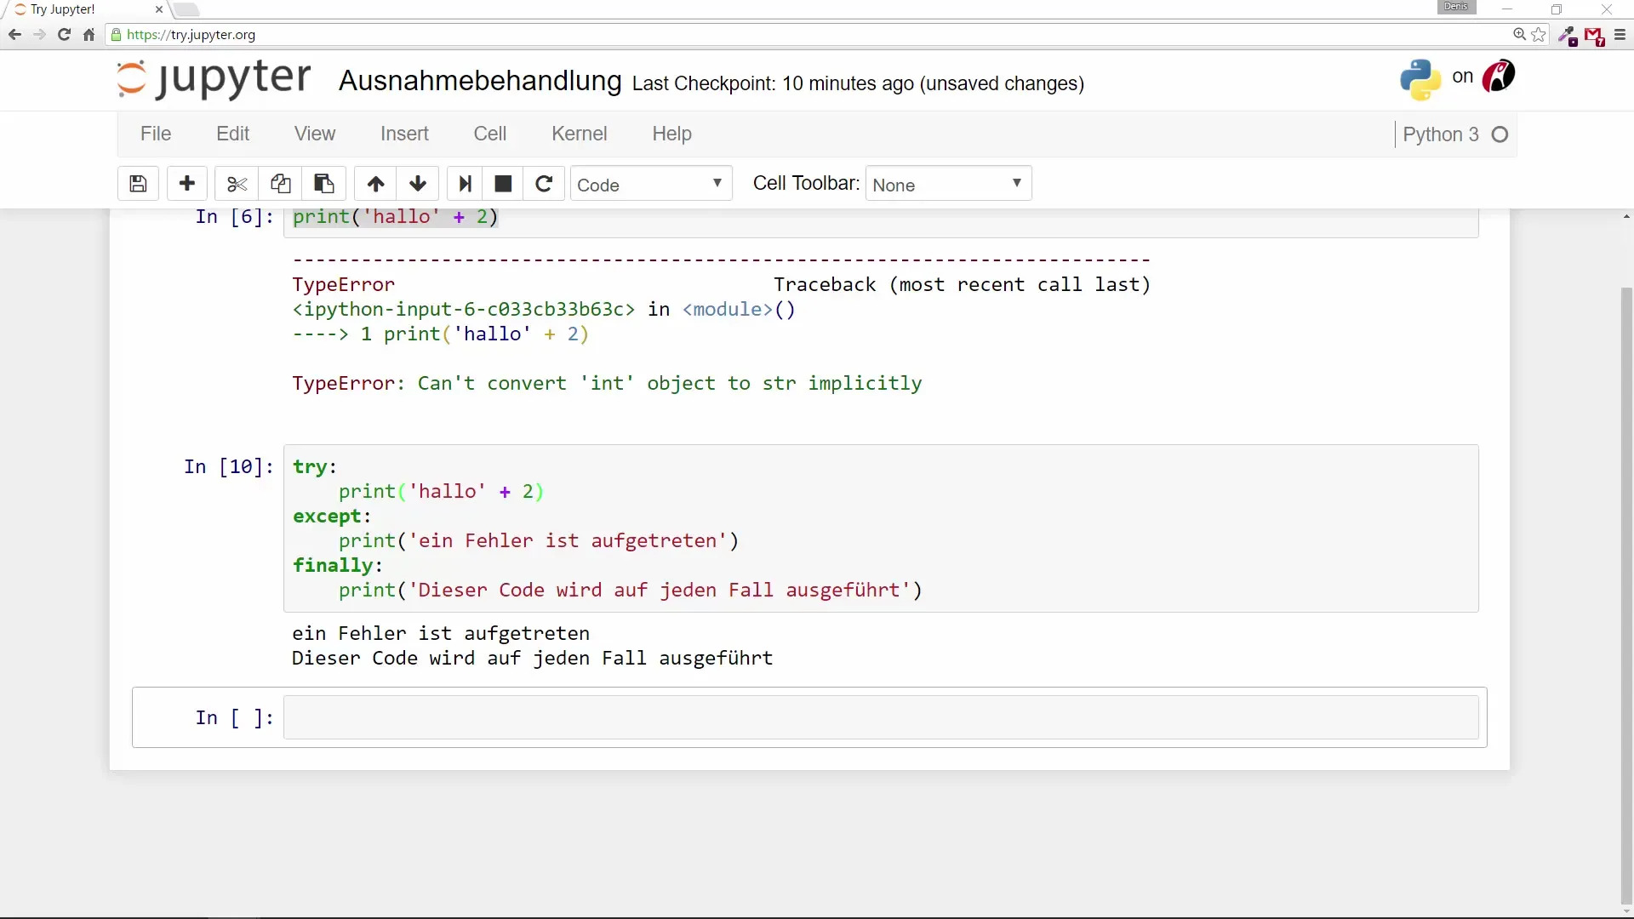Cut selected cell with the scissors icon

[237, 184]
